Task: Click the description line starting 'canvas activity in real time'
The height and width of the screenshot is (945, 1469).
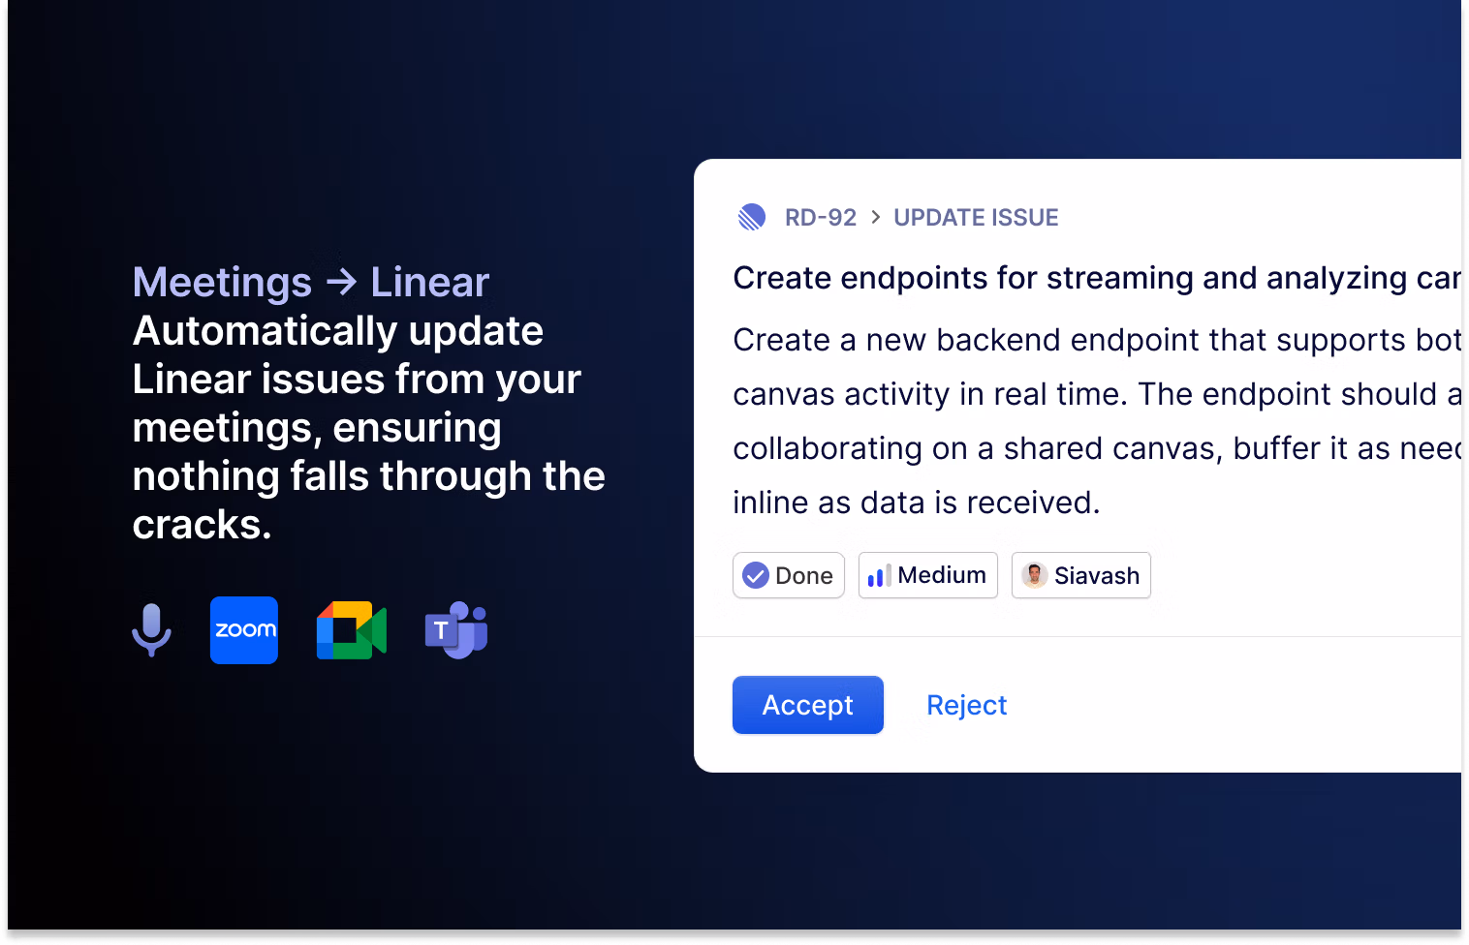Action: [x=1097, y=394]
